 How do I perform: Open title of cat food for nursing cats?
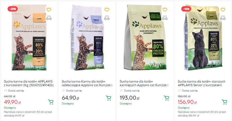click(x=144, y=83)
